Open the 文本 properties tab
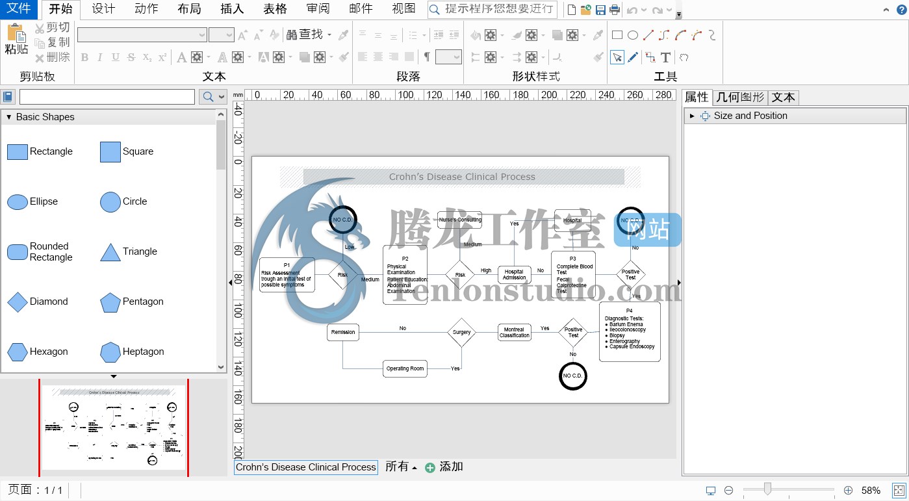Screen dimensions: 909x501 [783, 97]
